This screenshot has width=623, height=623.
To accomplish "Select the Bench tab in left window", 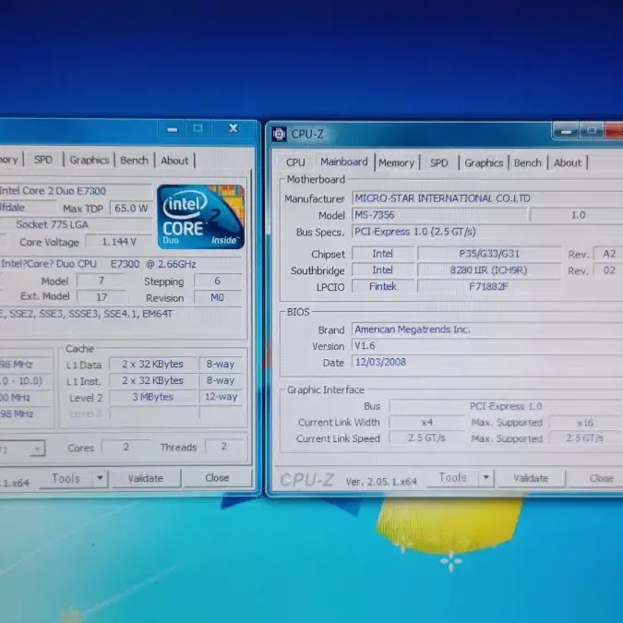I will [x=134, y=161].
